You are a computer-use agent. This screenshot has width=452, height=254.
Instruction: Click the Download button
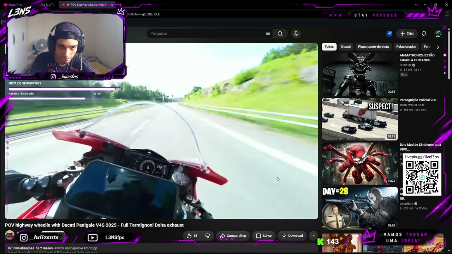292,236
